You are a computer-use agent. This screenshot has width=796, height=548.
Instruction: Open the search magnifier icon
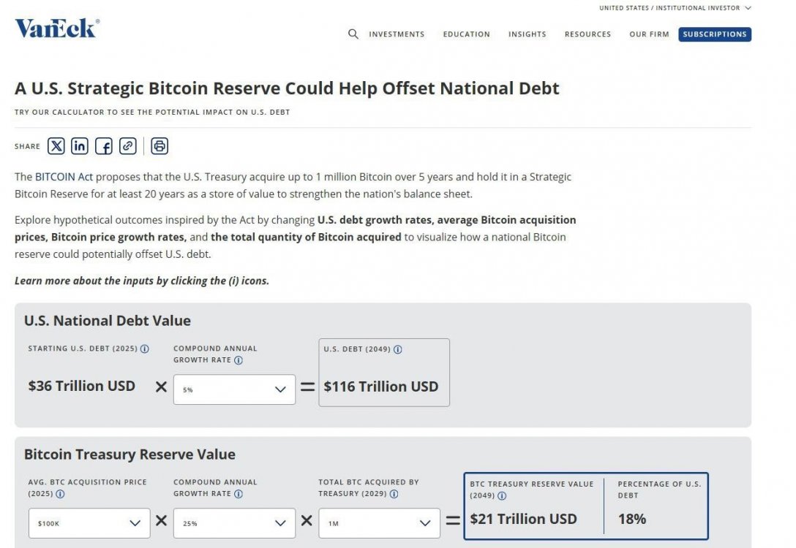(353, 34)
